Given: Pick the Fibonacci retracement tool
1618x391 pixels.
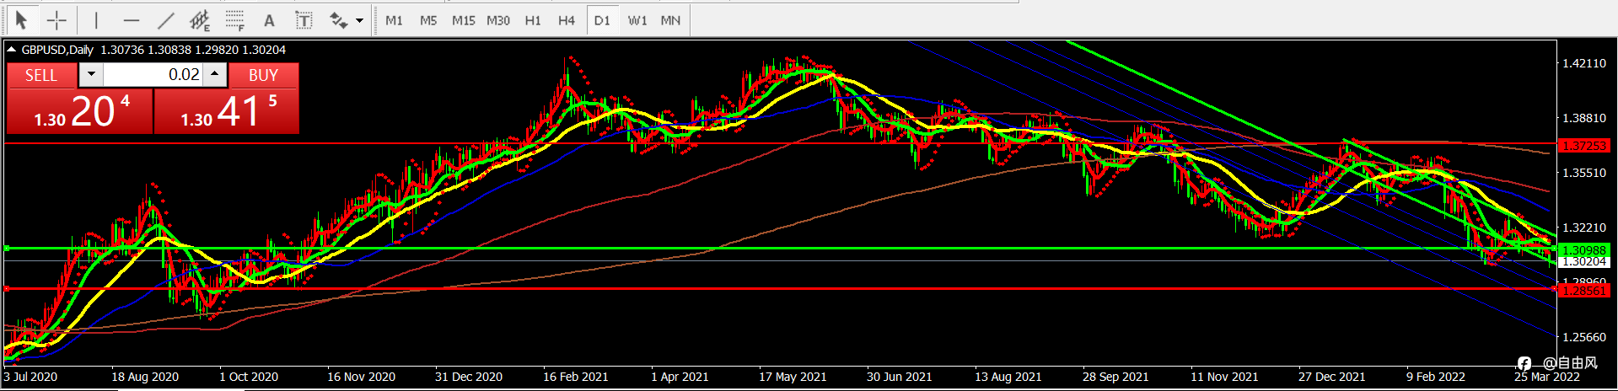Looking at the screenshot, I should point(235,19).
